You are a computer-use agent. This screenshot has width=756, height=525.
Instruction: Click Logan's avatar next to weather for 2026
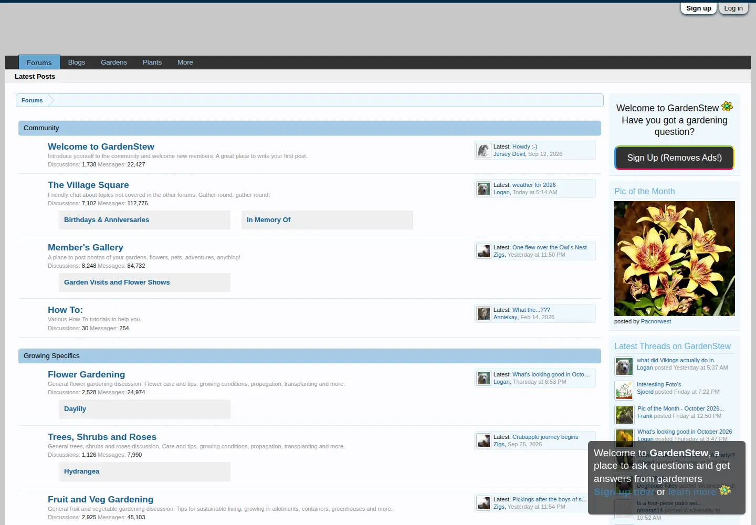click(x=484, y=188)
